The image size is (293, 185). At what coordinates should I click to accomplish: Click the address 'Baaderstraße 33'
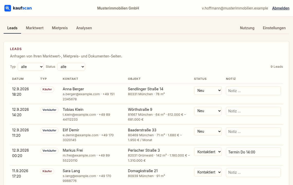point(142,130)
